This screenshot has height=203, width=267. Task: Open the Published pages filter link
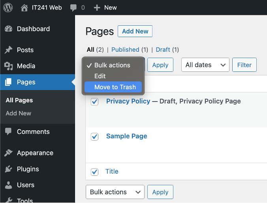click(125, 50)
